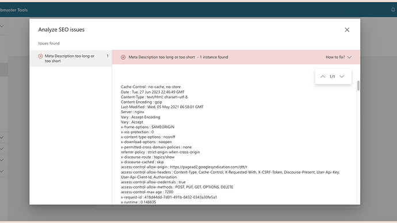Click 'x-discourse-cached : skip' line
This screenshot has height=223, width=397.
tap(142, 162)
